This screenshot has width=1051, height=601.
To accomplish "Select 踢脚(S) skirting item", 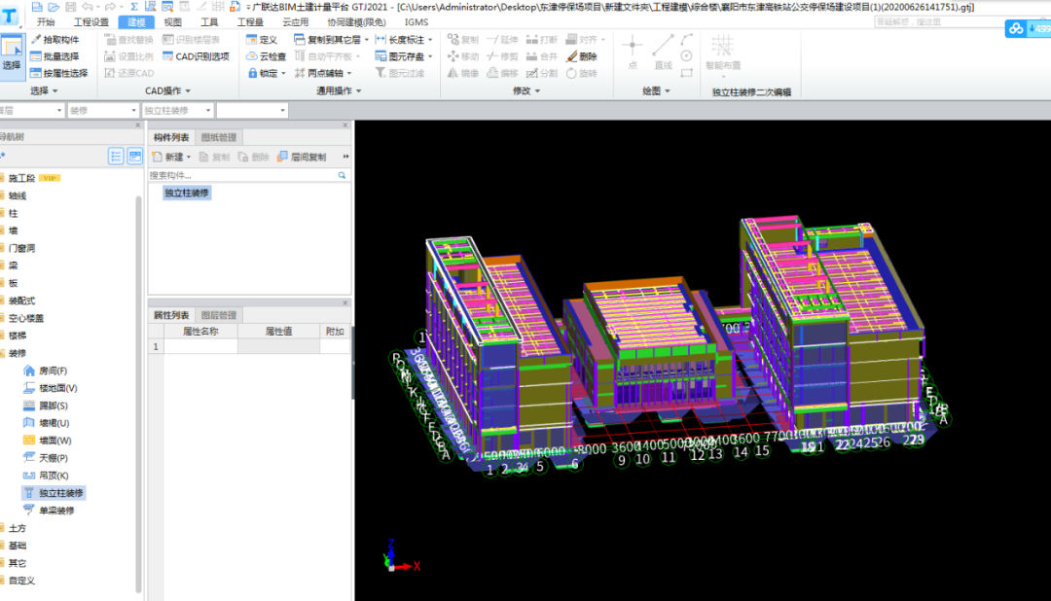I will click(x=46, y=406).
